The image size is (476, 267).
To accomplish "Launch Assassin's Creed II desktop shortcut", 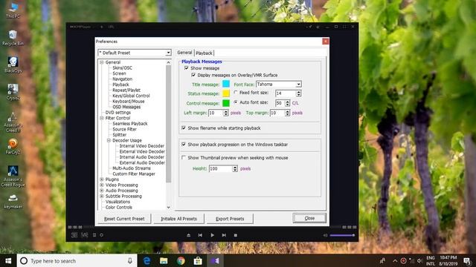I will [x=13, y=122].
